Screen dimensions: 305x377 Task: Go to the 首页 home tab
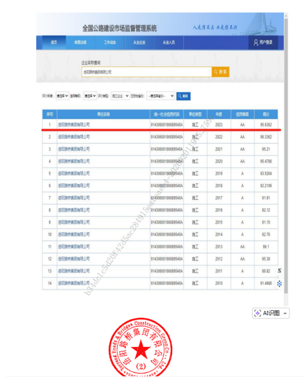(x=54, y=42)
